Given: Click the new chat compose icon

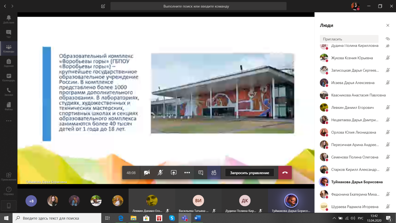Looking at the screenshot, I should tap(103, 6).
